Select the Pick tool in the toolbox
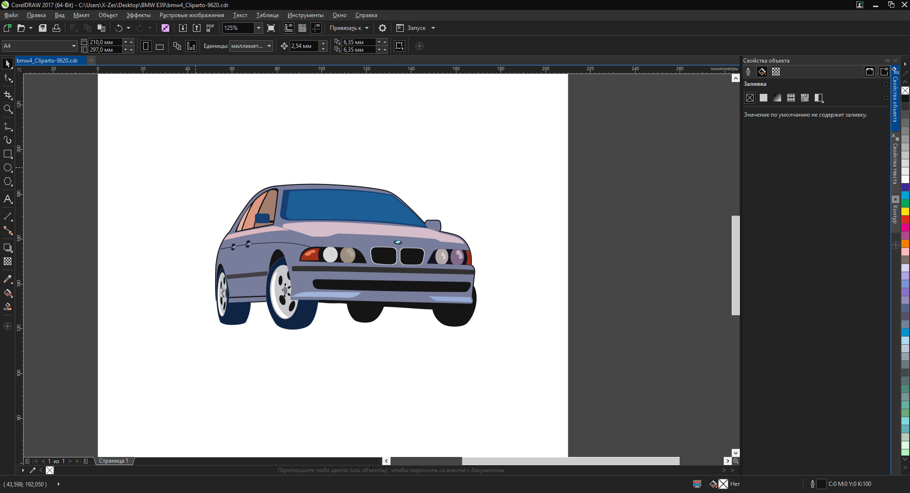910x493 pixels. click(x=8, y=64)
